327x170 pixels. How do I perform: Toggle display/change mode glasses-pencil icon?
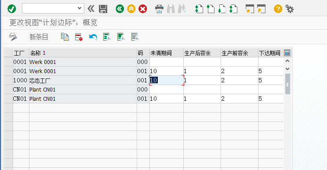[x=13, y=37]
